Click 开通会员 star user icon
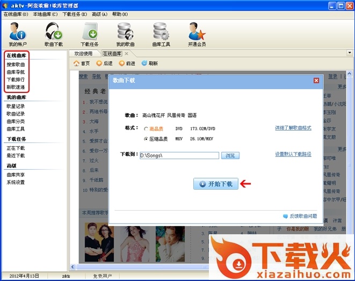Viewport: 355px width, 281px height. [197, 32]
